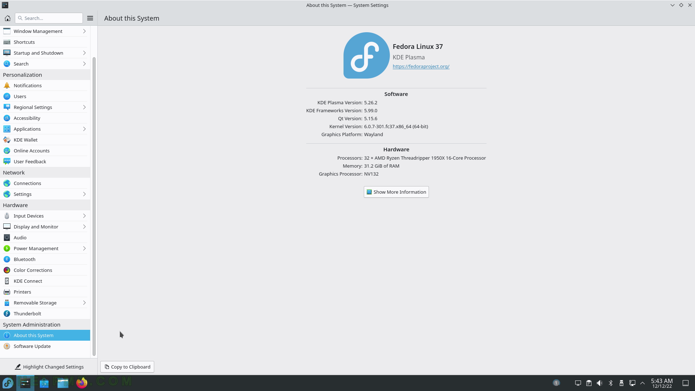Screen dimensions: 695x391
Task: Launch Firefox from taskbar
Action: click(x=82, y=383)
